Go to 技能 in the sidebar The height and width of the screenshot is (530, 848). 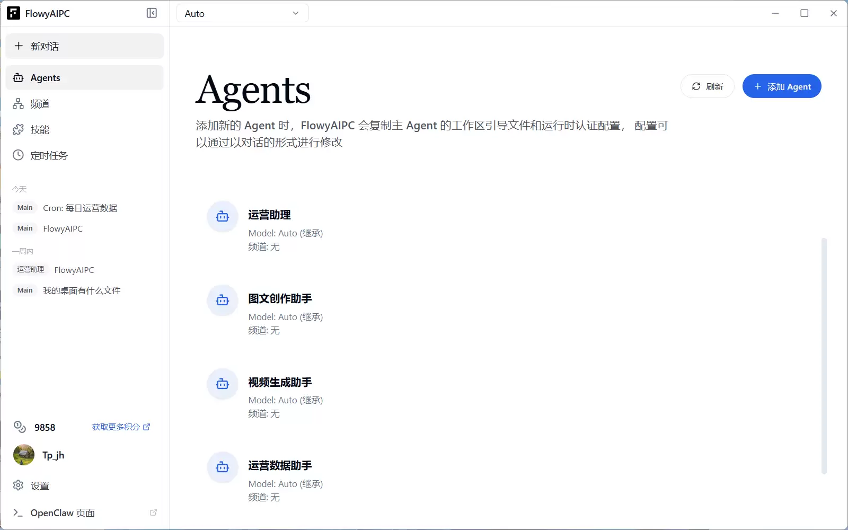click(x=40, y=130)
